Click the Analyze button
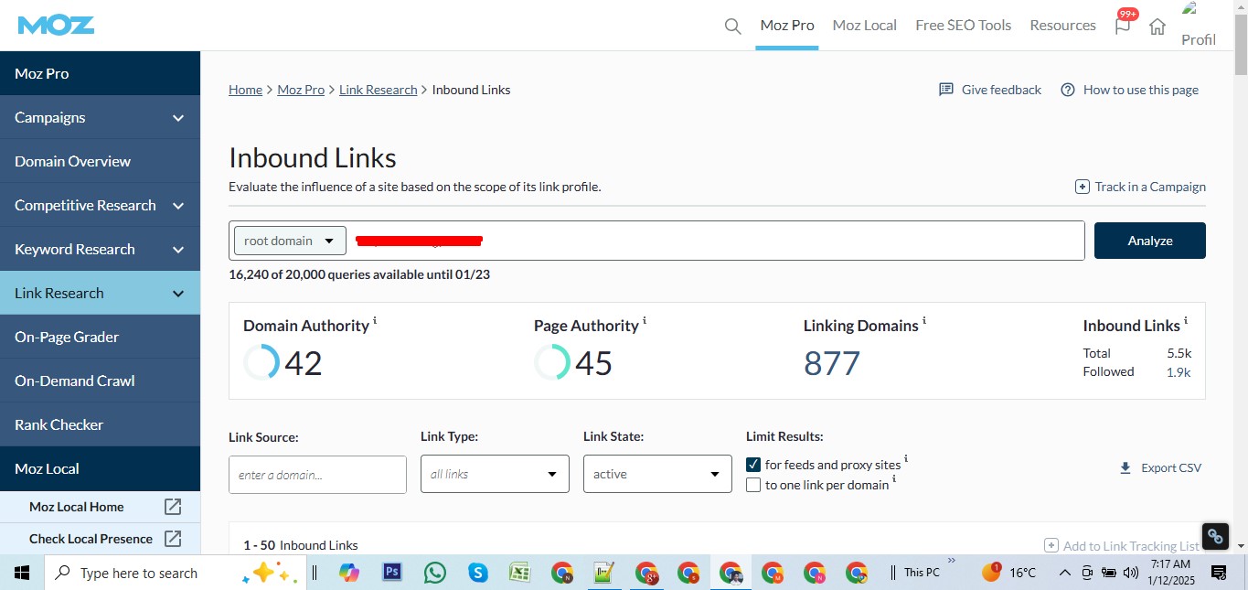 1149,241
